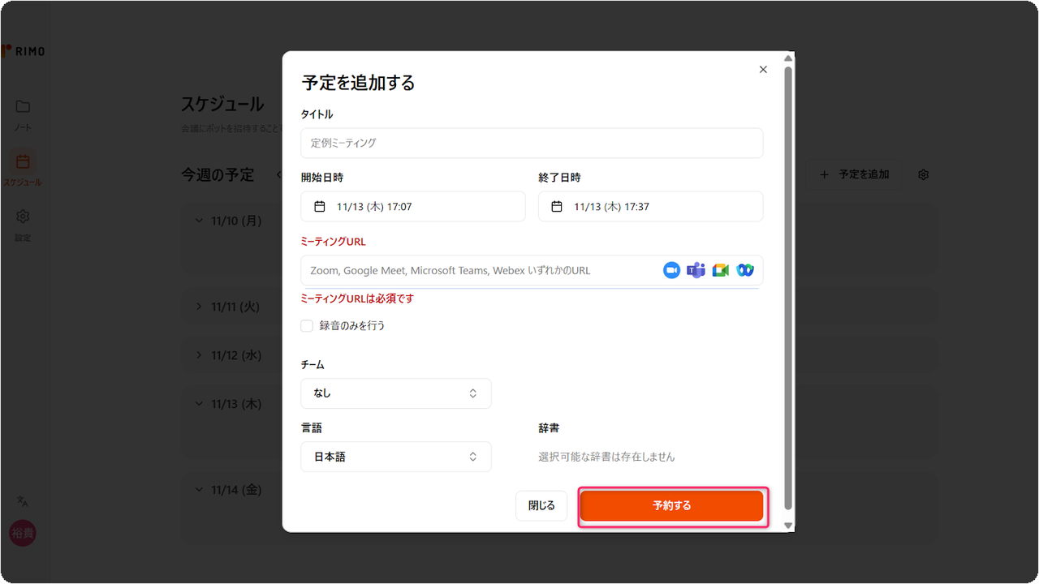Click the 今週の予定 heading
The width and height of the screenshot is (1039, 584).
coord(218,175)
